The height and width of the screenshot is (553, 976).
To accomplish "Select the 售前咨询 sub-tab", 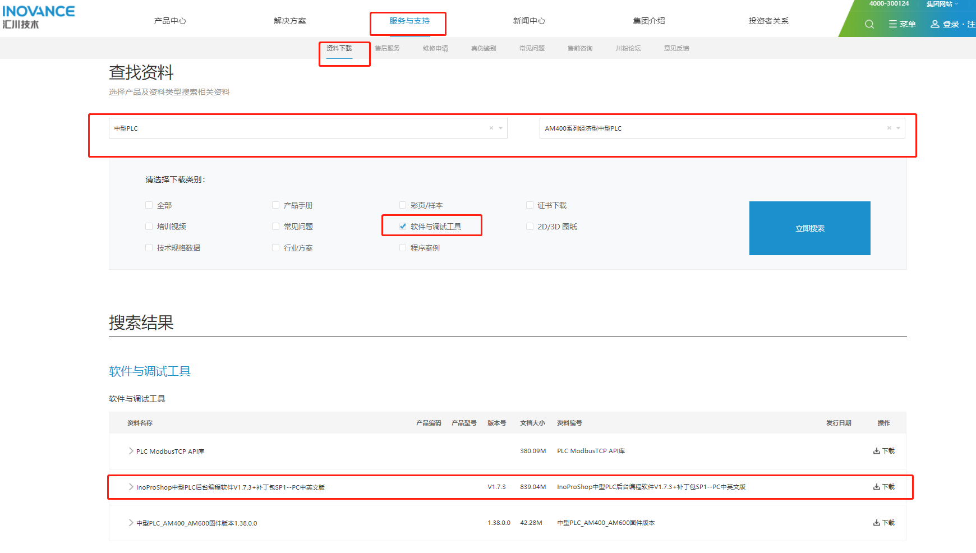I will pyautogui.click(x=580, y=48).
